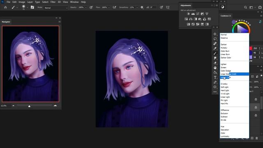Select the Pen tool
The image size is (263, 148).
[x=215, y=82]
